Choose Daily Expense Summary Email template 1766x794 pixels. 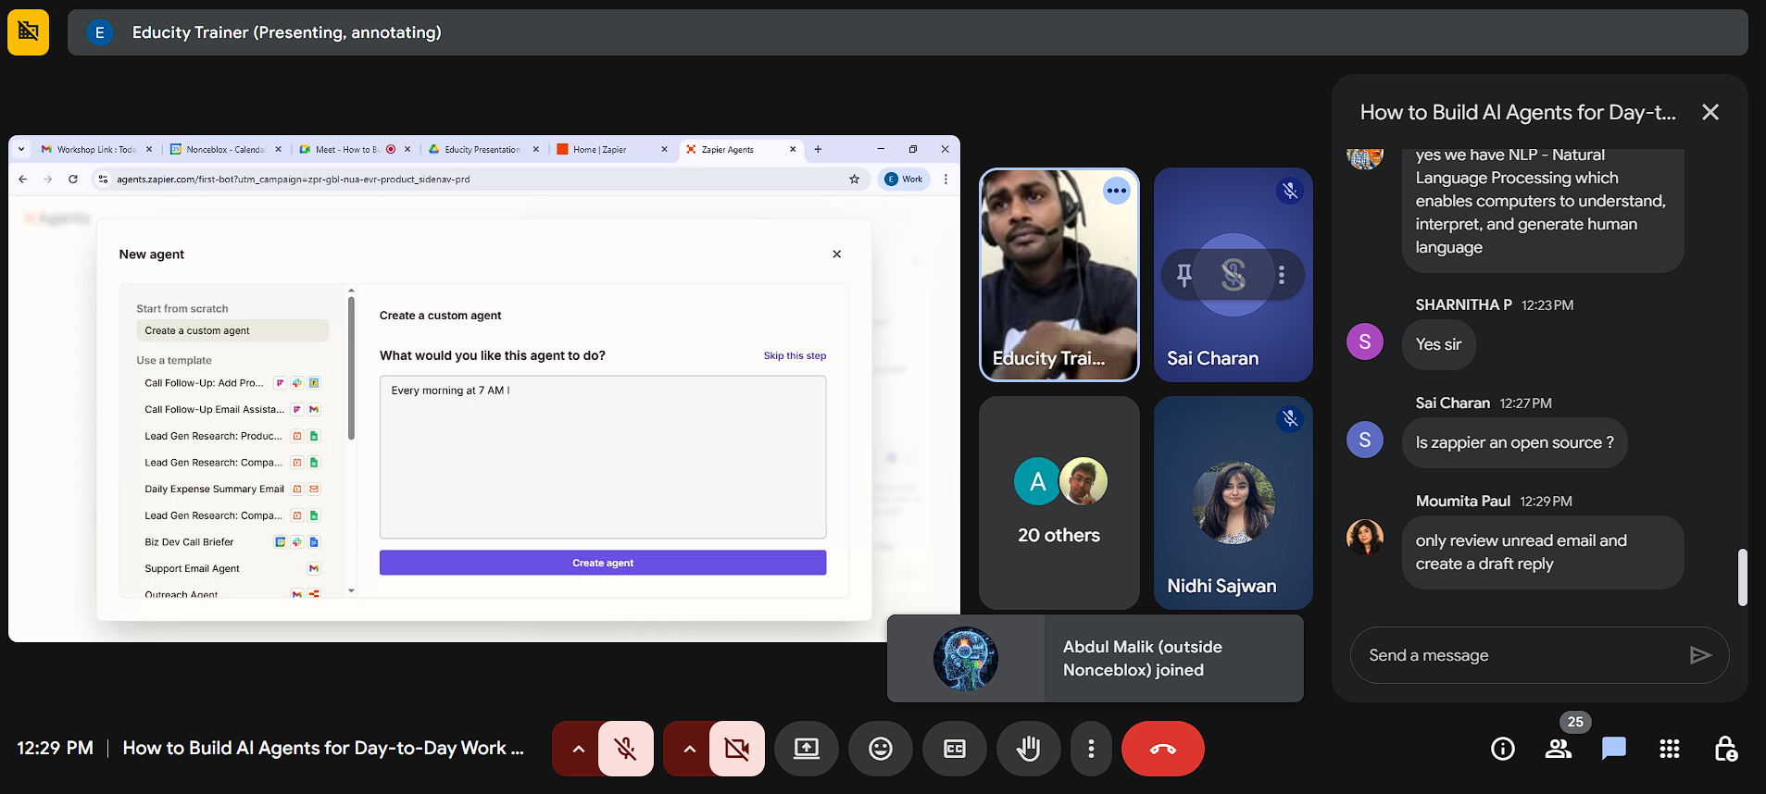tap(232, 489)
